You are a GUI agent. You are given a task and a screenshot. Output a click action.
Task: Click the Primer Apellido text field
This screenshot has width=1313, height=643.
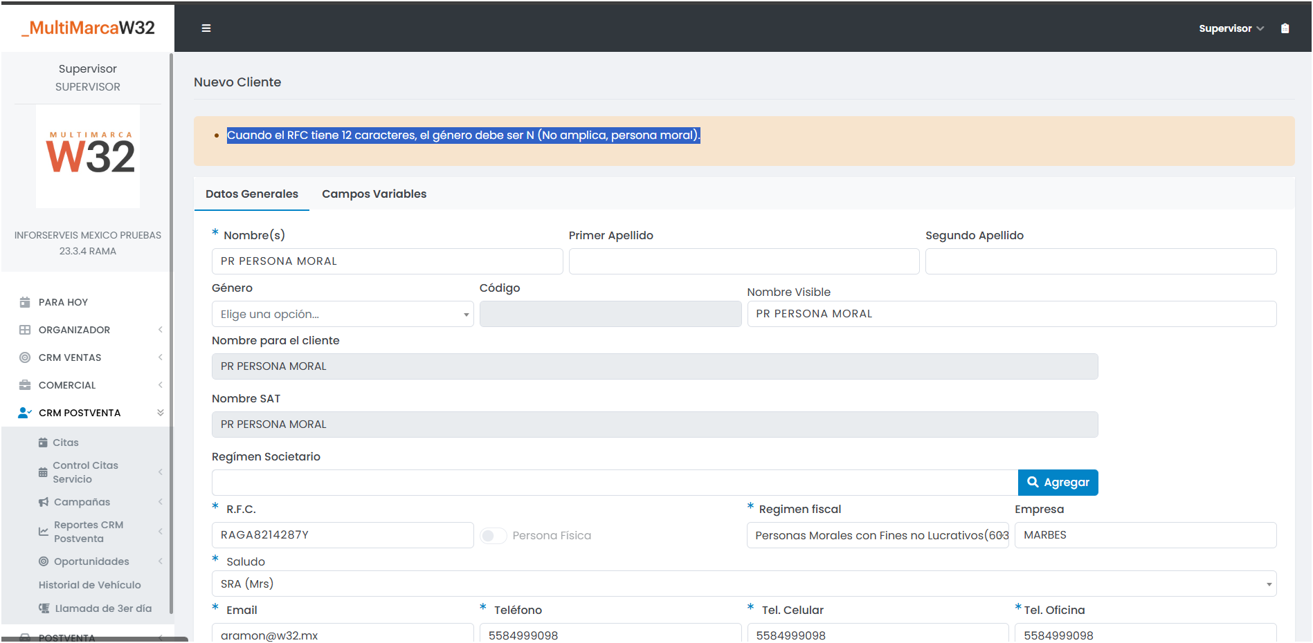(x=743, y=261)
